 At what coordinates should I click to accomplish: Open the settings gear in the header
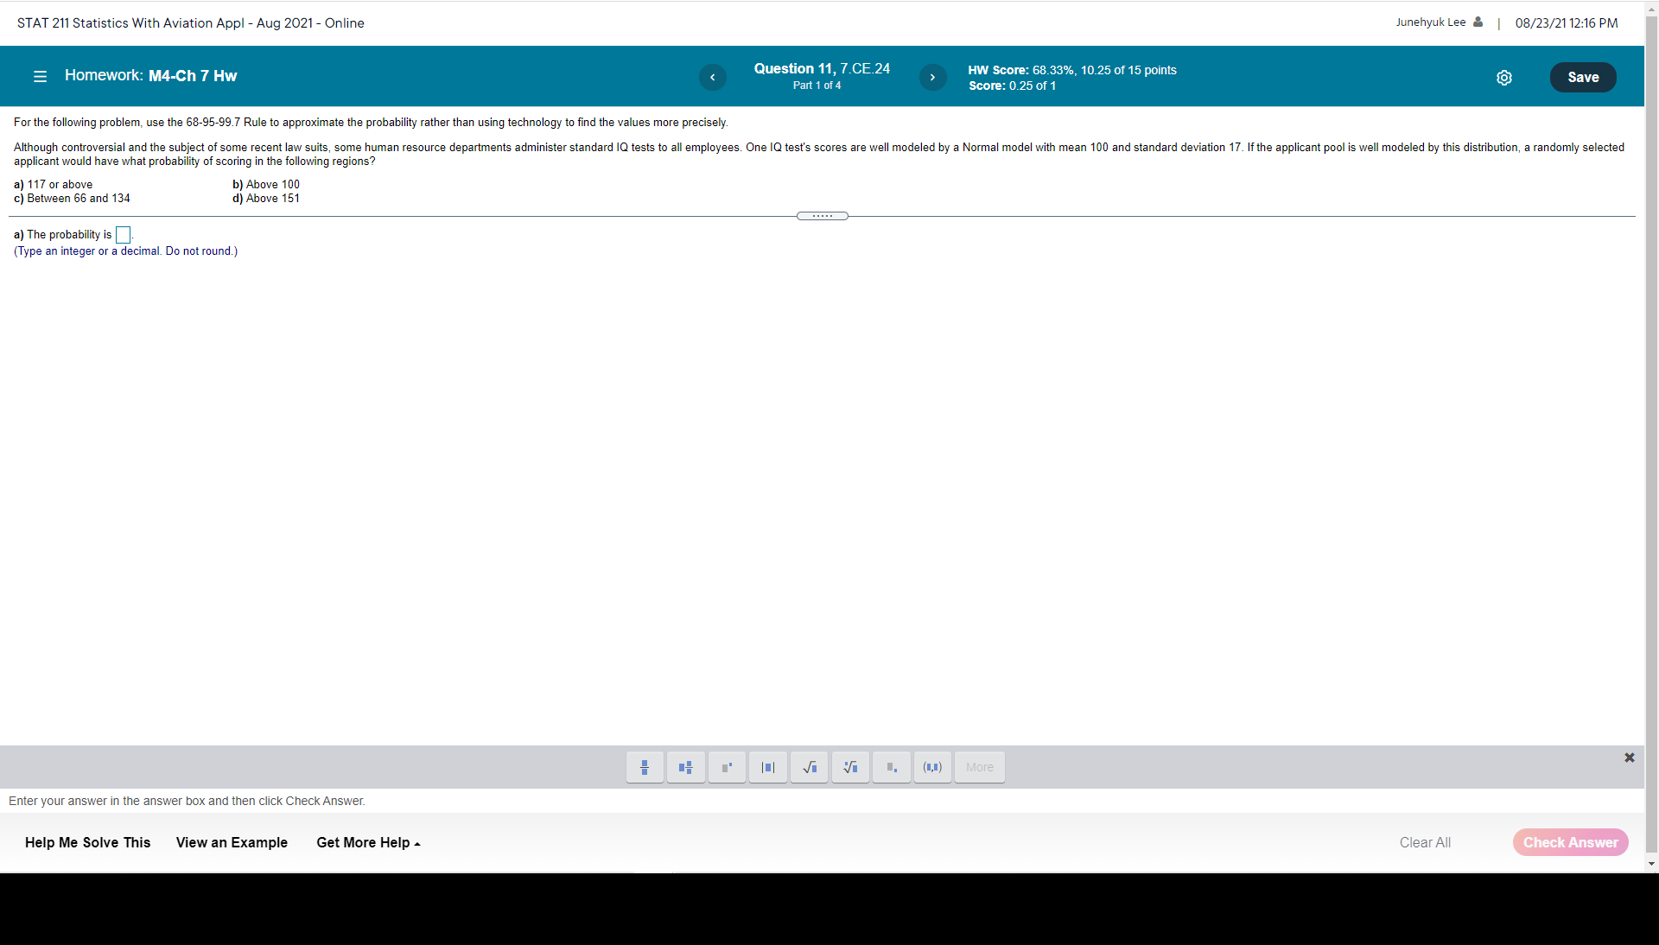click(1504, 78)
